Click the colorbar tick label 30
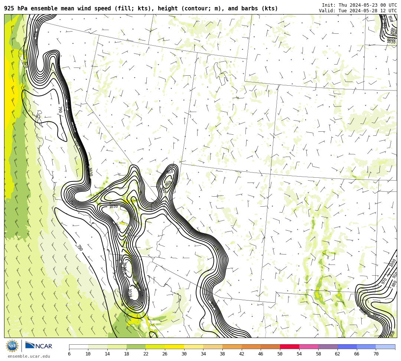Image resolution: width=401 pixels, height=361 pixels. coord(184,354)
